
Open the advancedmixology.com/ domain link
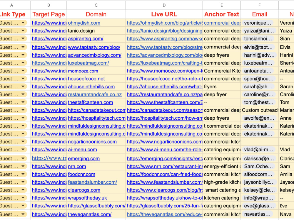95,55
